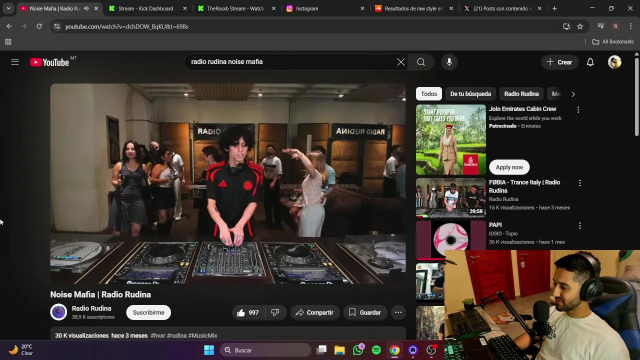Click the Crear button

coord(559,62)
